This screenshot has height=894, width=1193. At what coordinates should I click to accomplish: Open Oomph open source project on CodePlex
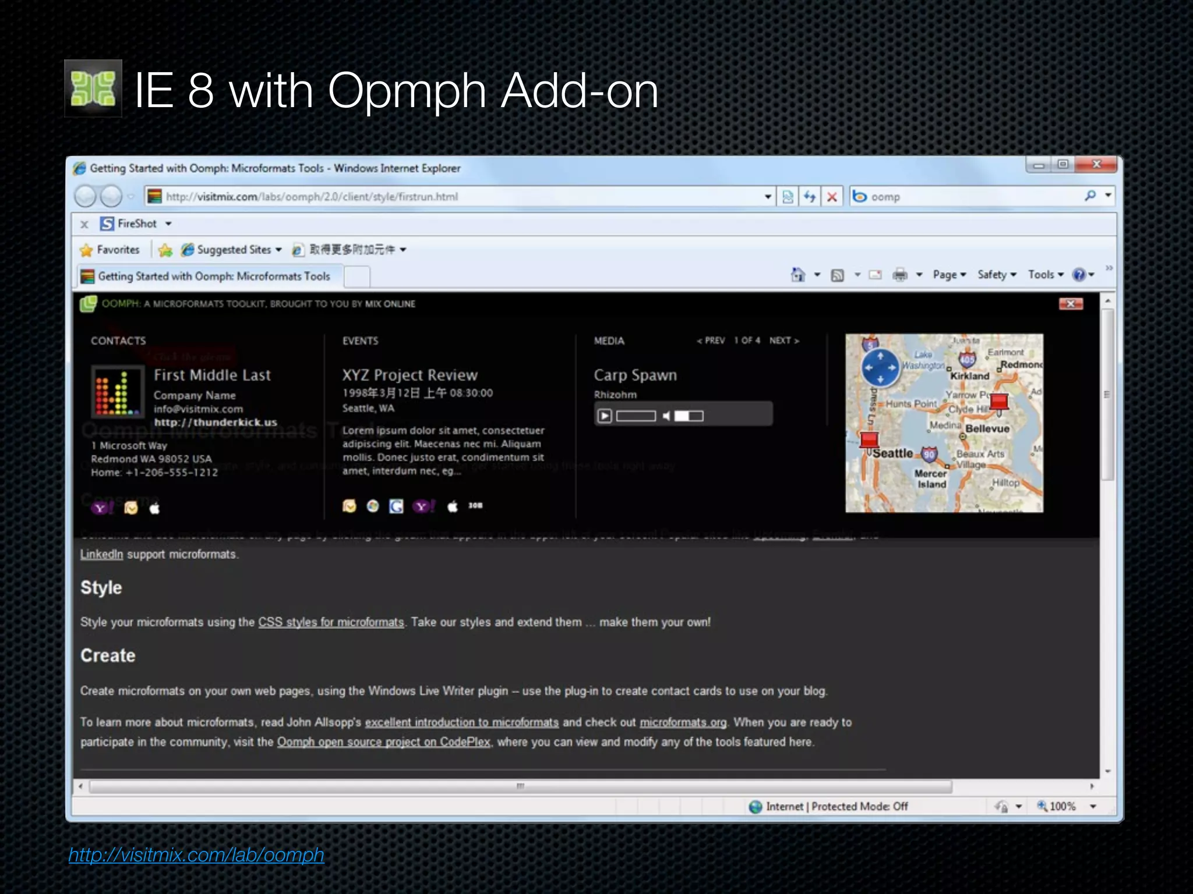pyautogui.click(x=383, y=742)
